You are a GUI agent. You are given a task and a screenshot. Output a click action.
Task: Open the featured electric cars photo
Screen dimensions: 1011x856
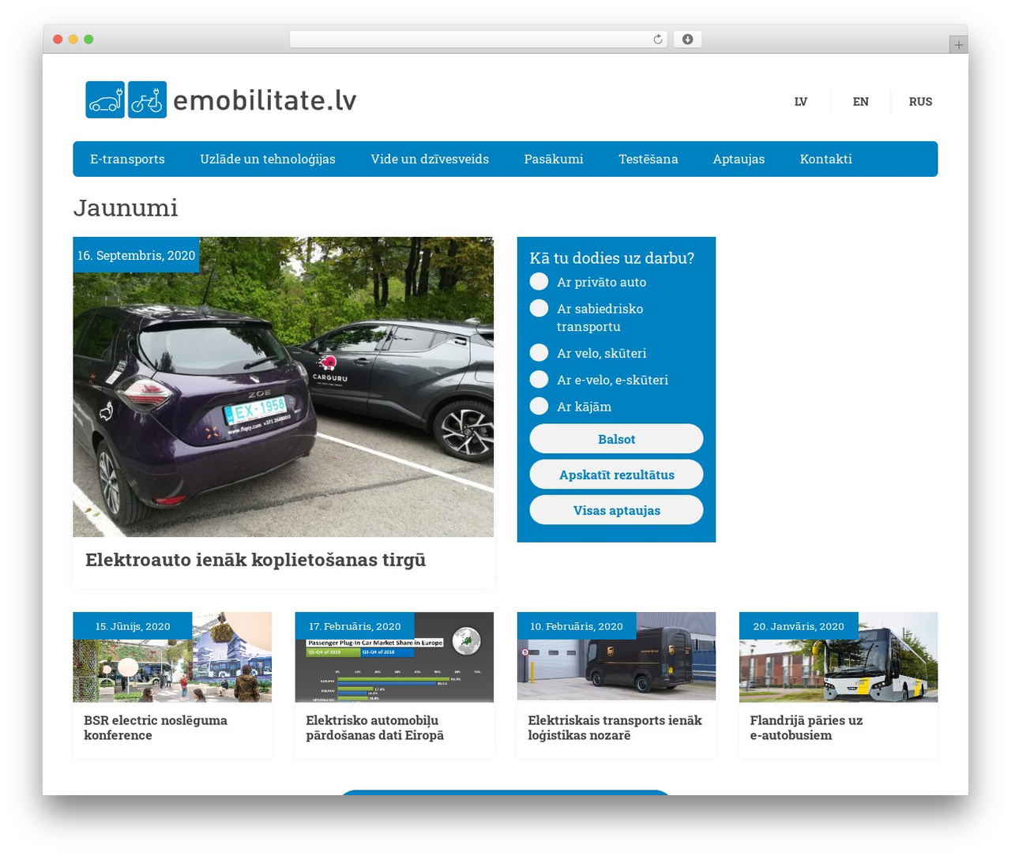(x=284, y=387)
